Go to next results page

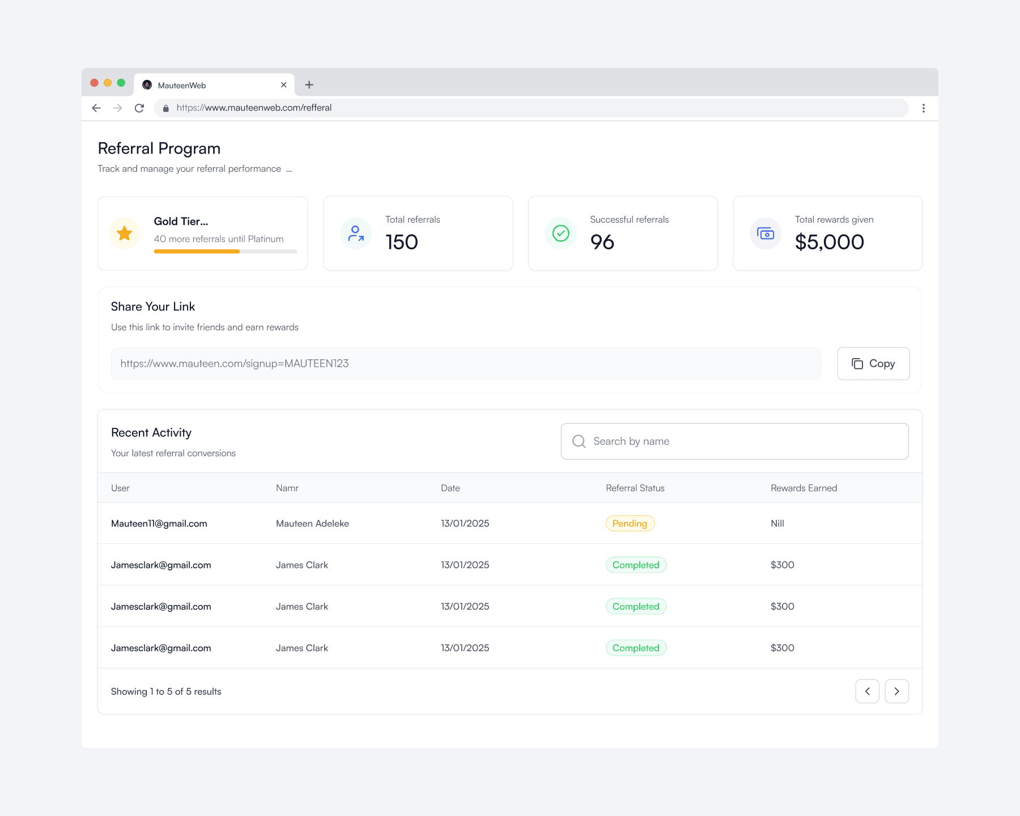pos(896,691)
